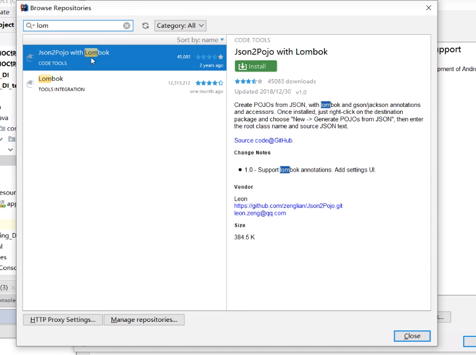Clear the plugin search field text

click(x=127, y=26)
